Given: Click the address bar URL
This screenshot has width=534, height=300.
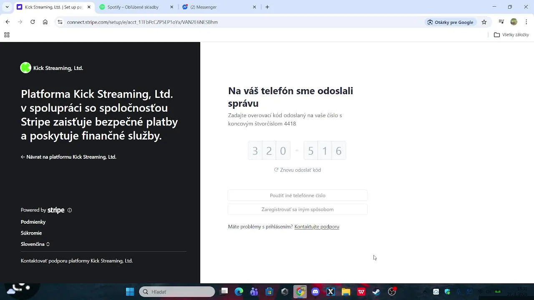Looking at the screenshot, I should [x=142, y=22].
